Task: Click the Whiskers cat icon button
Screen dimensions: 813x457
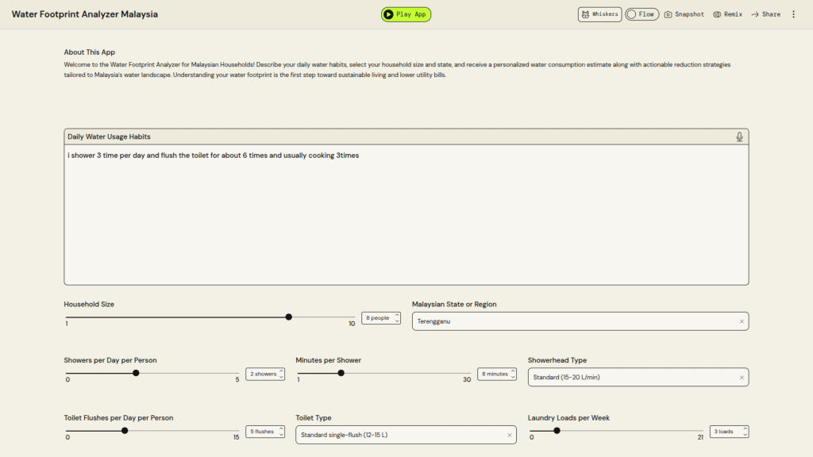Action: point(599,14)
